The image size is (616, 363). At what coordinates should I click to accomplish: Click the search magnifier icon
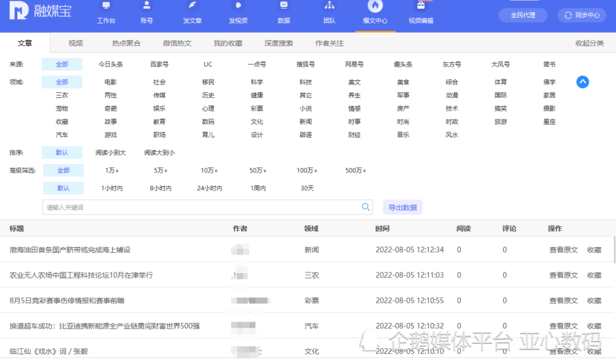(365, 207)
